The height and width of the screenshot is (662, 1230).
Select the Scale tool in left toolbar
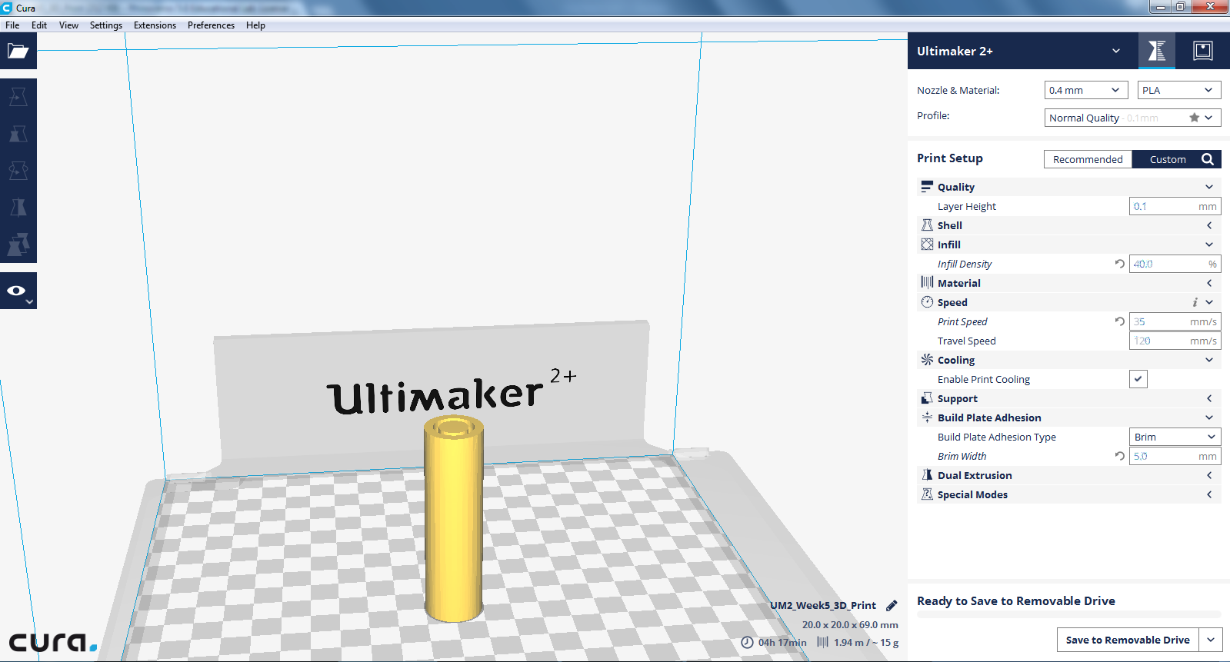pyautogui.click(x=18, y=134)
